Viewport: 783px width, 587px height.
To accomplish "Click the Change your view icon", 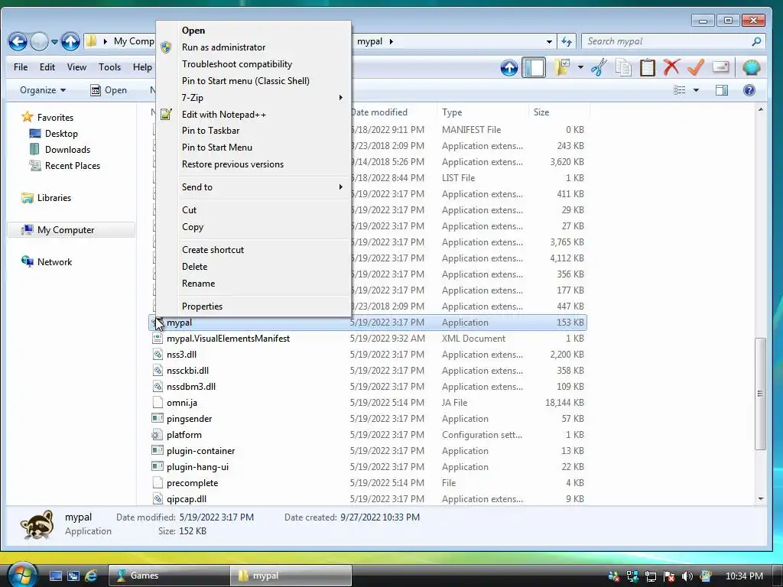I will click(680, 90).
